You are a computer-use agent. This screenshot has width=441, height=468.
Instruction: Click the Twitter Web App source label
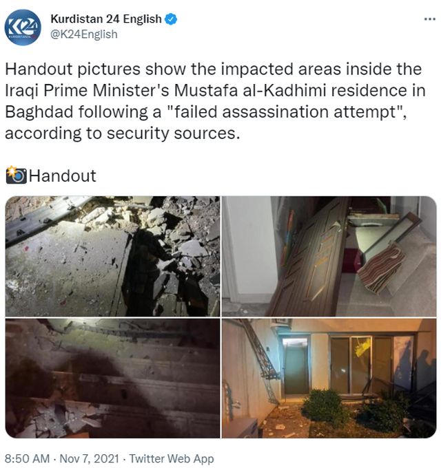tap(172, 458)
